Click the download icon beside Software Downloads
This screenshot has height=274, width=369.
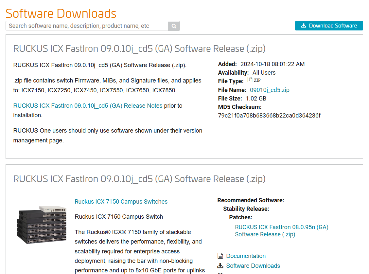point(220,265)
